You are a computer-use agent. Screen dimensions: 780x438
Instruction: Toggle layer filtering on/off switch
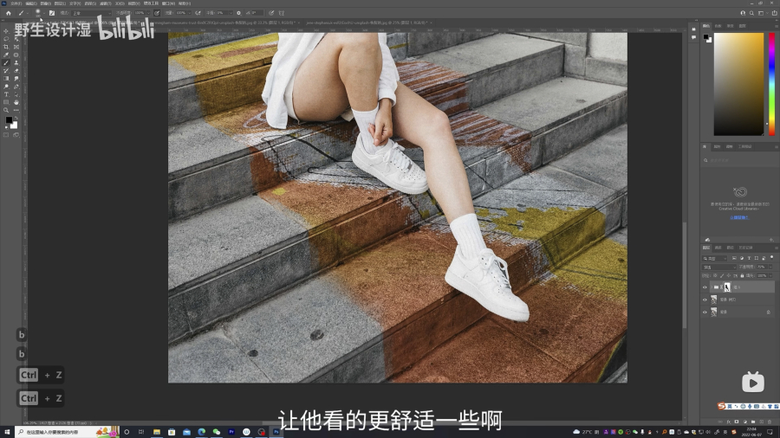point(771,258)
